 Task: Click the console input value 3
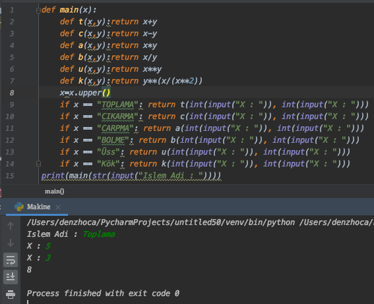[48, 258]
